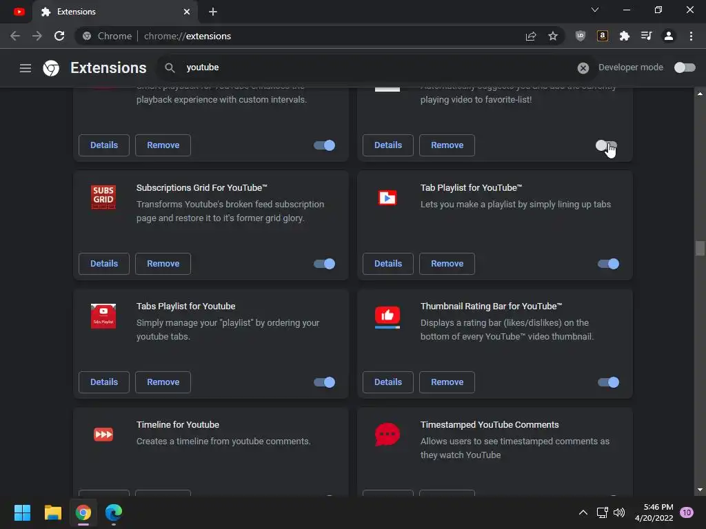
Task: Disable Subscriptions Grid For YouTube toggle
Action: tap(324, 264)
